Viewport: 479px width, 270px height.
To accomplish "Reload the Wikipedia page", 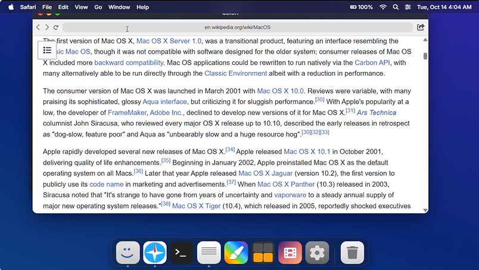I will tap(56, 27).
